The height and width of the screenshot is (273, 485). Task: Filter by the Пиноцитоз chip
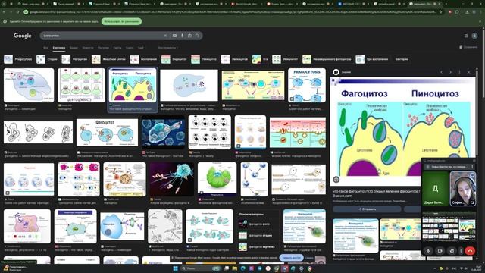(204, 59)
